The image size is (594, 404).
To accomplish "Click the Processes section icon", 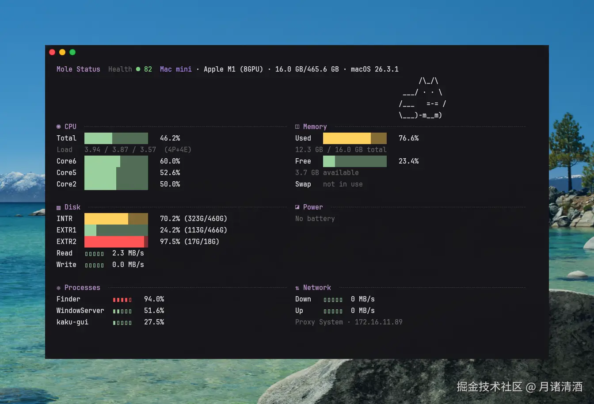I will tap(59, 288).
